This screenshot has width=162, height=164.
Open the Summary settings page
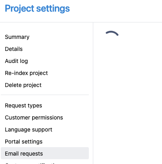pyautogui.click(x=17, y=37)
